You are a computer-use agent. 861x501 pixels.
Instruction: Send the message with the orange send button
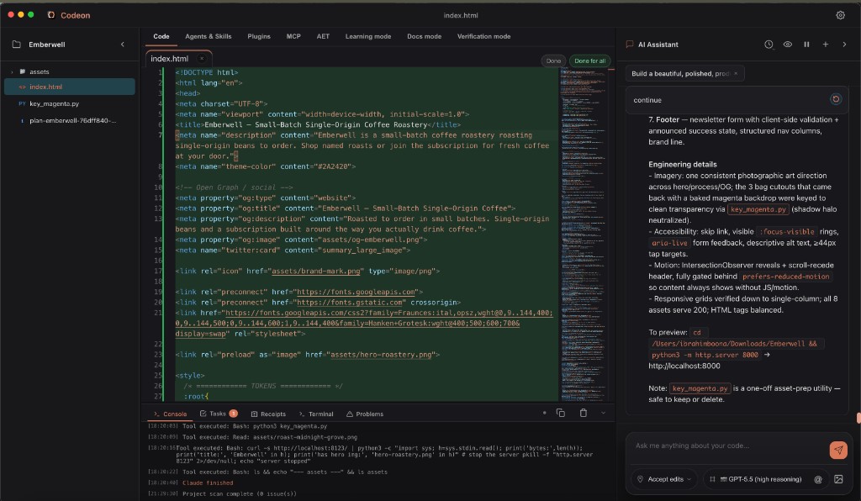pyautogui.click(x=838, y=450)
